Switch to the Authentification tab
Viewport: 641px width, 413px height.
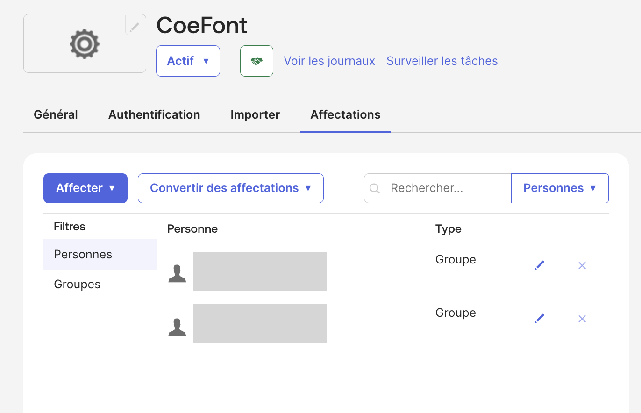[154, 114]
